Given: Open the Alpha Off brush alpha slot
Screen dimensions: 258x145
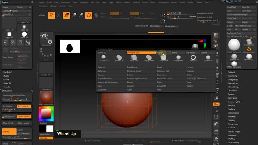Looking at the screenshot, I should [46, 69].
